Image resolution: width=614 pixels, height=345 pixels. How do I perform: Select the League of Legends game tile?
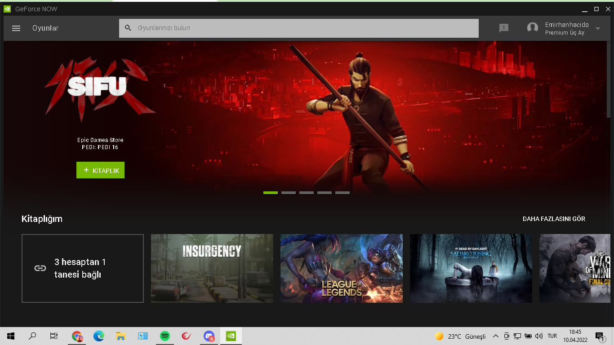coord(342,268)
